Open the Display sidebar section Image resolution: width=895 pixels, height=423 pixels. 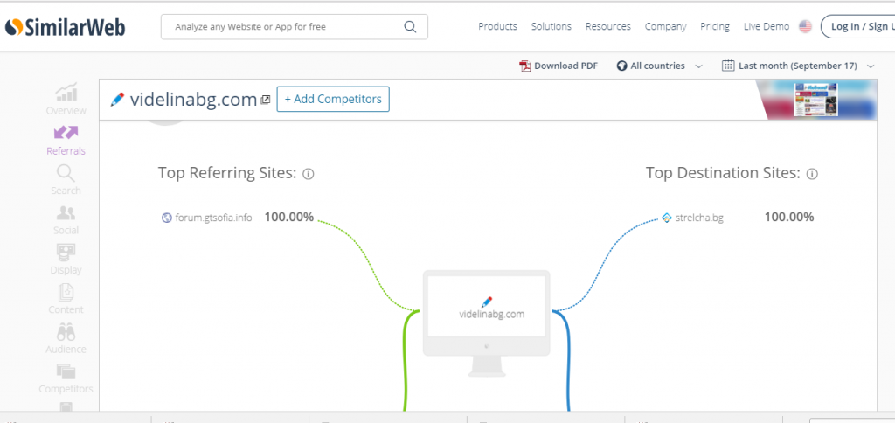[66, 260]
